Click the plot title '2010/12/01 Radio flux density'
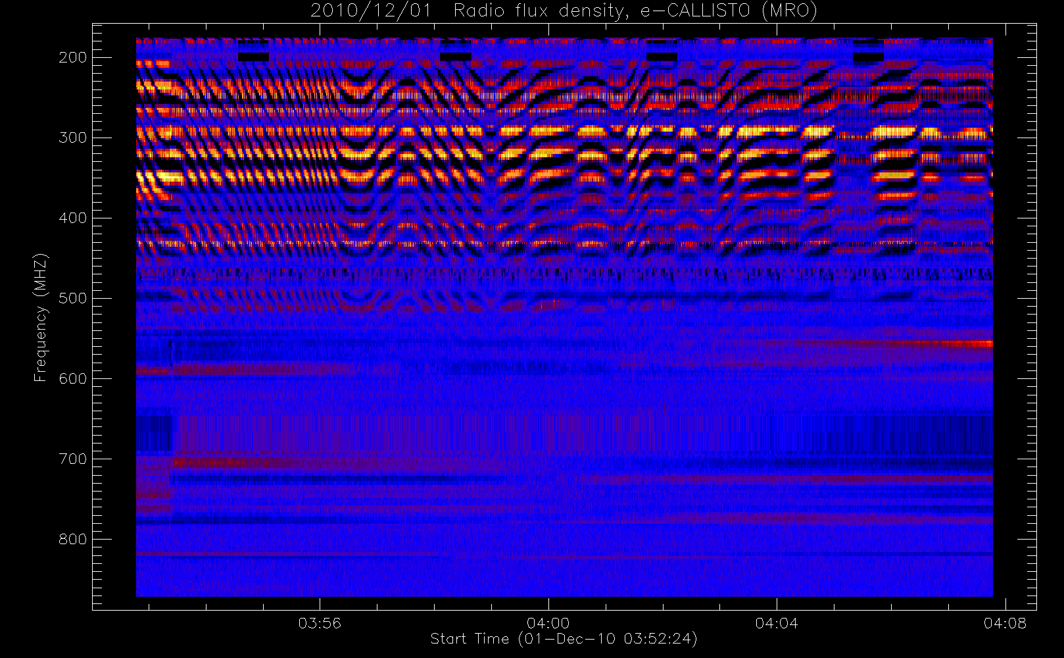This screenshot has height=658, width=1064. click(564, 11)
